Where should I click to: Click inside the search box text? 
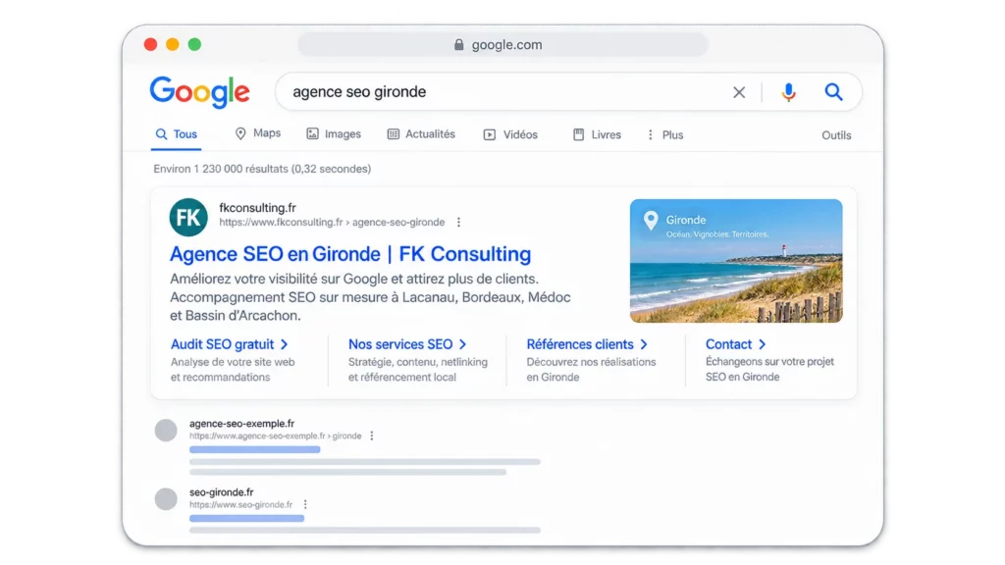pos(359,91)
